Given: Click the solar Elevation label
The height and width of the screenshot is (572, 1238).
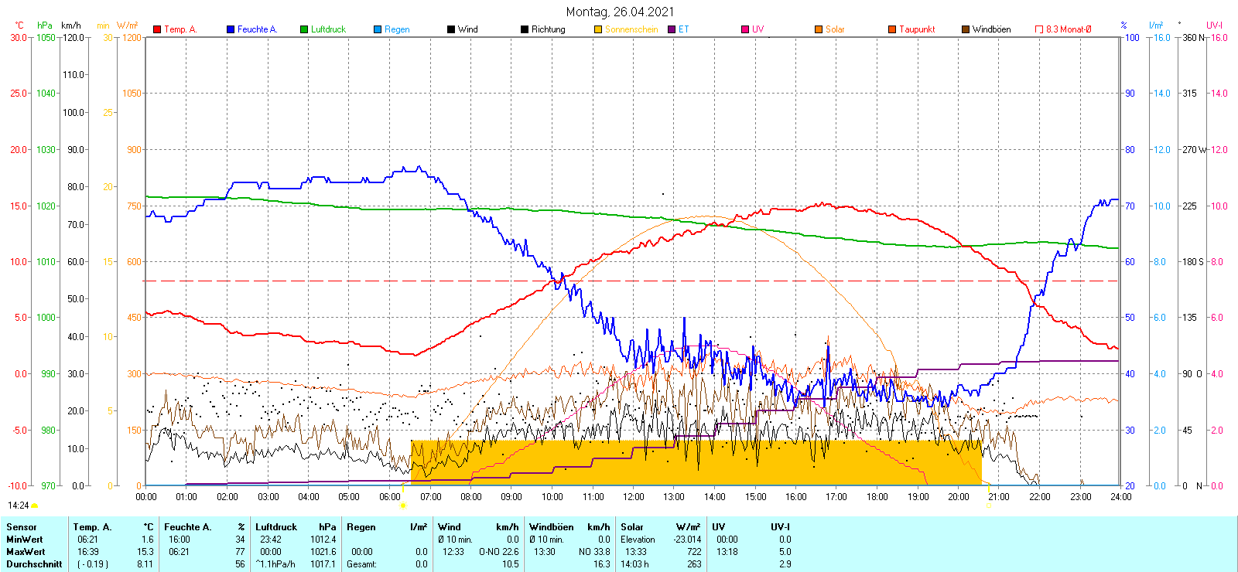Looking at the screenshot, I should tap(638, 540).
